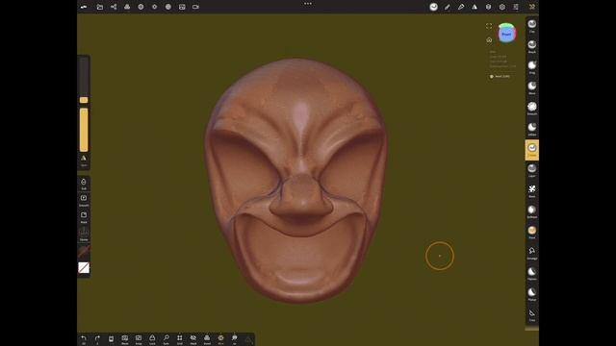Open the brush alpha white square swatch
The image size is (616, 346).
(84, 267)
